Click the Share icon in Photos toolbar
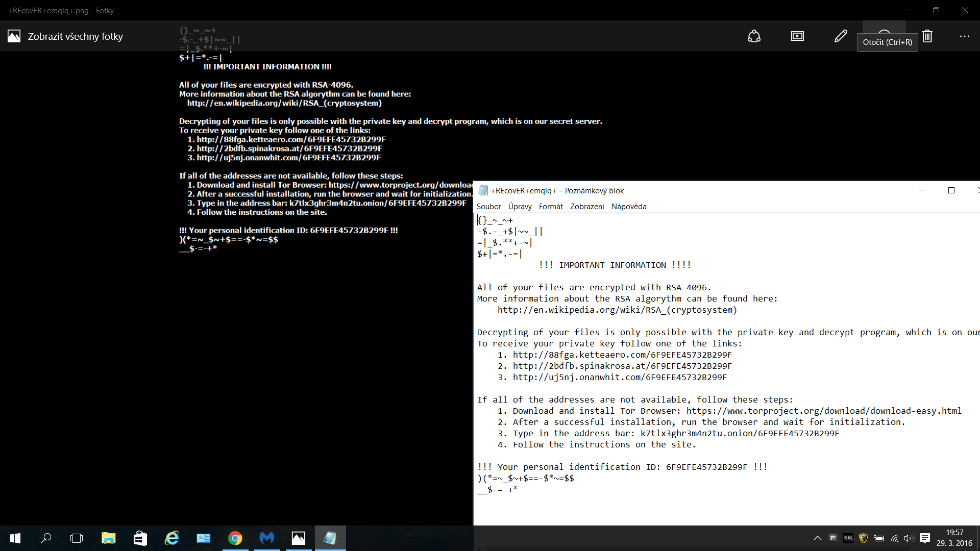The image size is (980, 551). [x=754, y=36]
